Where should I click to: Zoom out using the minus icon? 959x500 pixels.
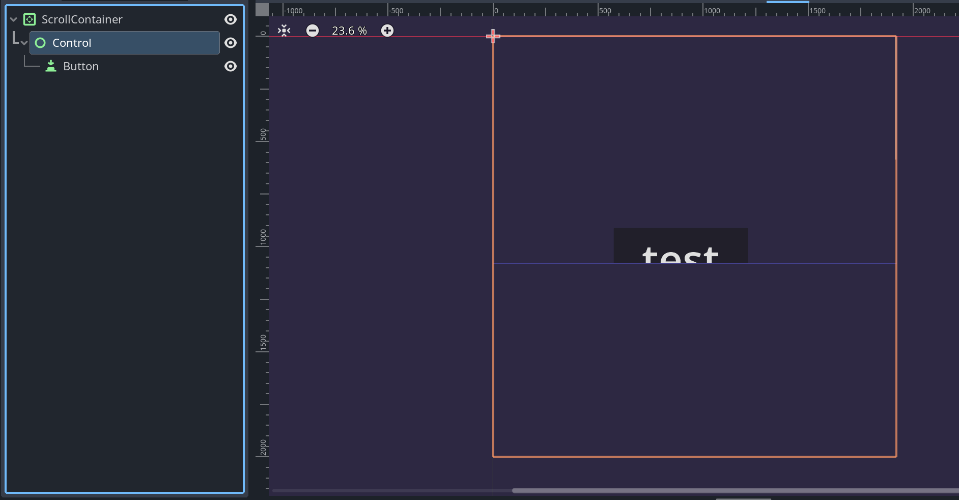(312, 31)
